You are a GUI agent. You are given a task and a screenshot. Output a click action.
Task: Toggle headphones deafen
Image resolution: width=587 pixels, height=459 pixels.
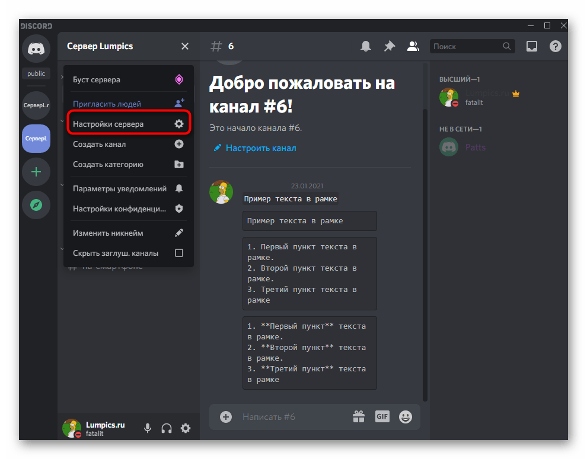coord(167,428)
